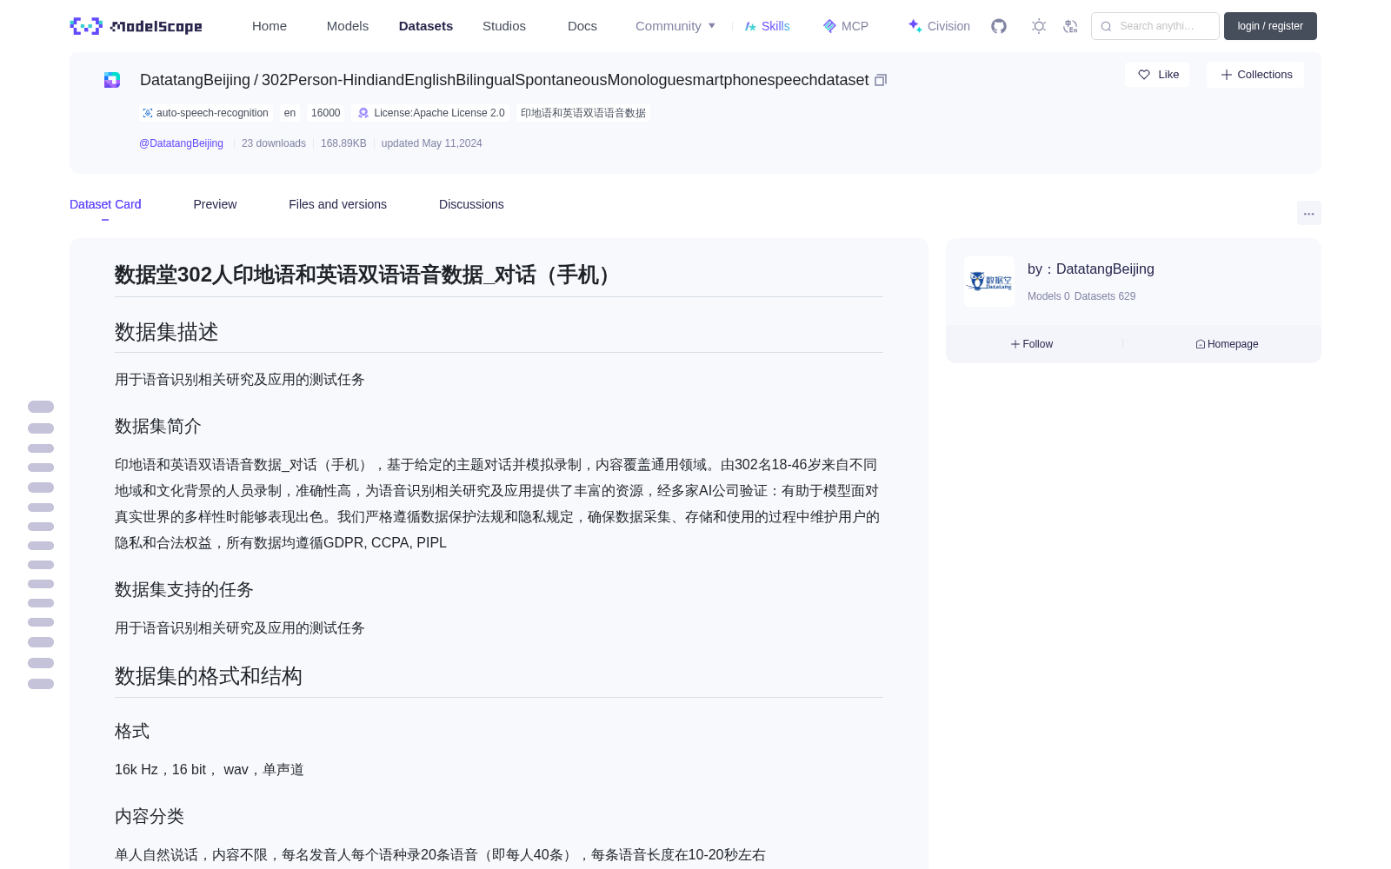Go to Home in top navigation

[x=270, y=26]
